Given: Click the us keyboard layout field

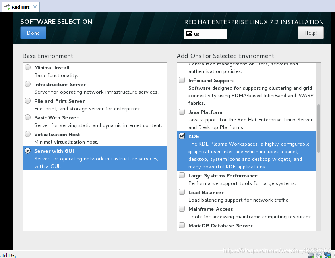Looking at the screenshot, I should point(206,34).
